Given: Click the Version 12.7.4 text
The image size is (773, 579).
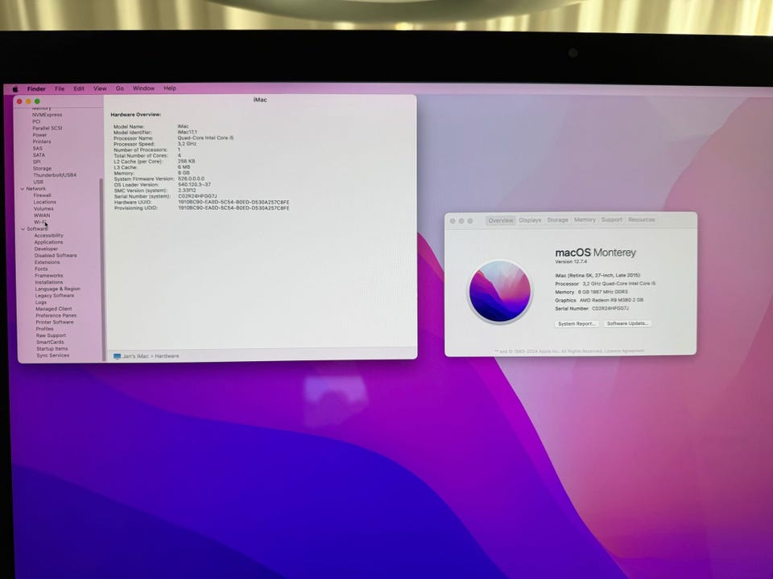Looking at the screenshot, I should pyautogui.click(x=571, y=262).
